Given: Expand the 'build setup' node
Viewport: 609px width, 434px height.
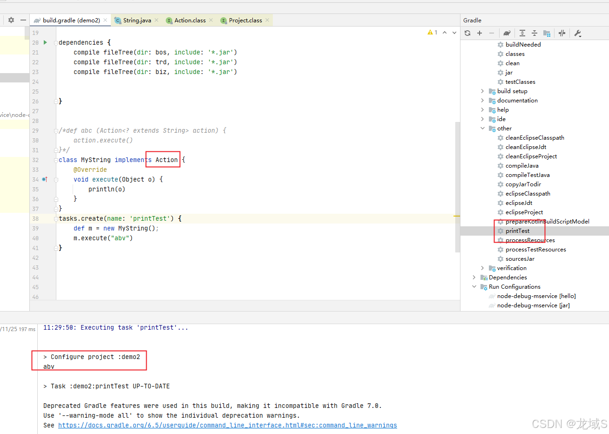Looking at the screenshot, I should [482, 91].
